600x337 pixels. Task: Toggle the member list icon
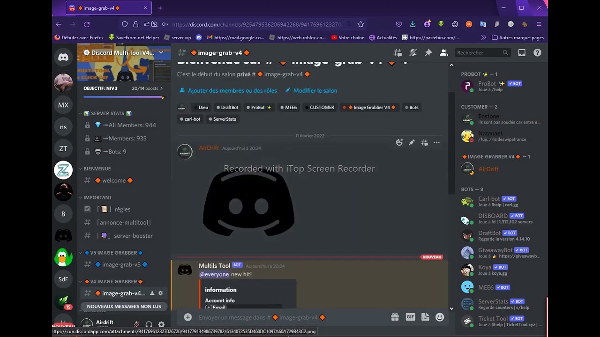pyautogui.click(x=444, y=53)
